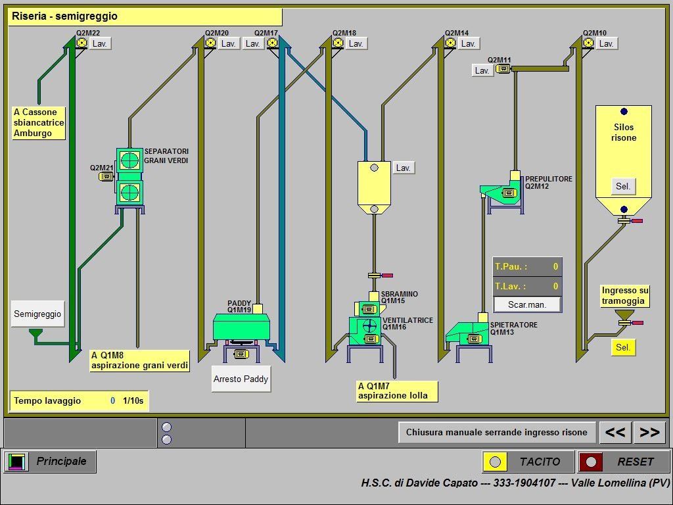The image size is (673, 505).
Task: Click the lower level sensor in yellow hopper
Action: (x=374, y=209)
